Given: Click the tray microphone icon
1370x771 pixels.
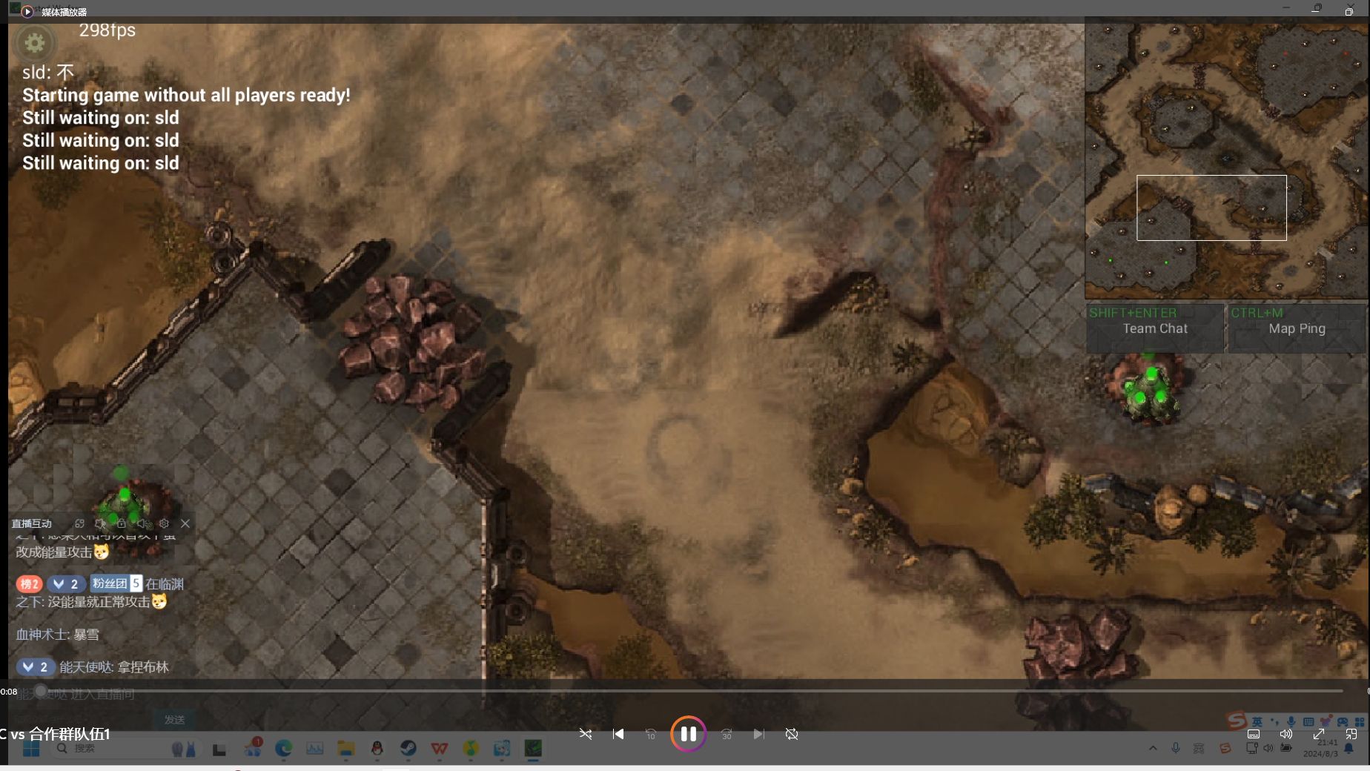Looking at the screenshot, I should click(1176, 749).
